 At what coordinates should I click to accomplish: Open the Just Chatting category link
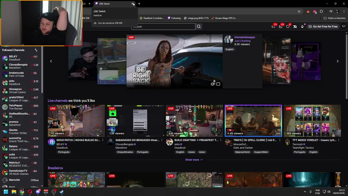pos(243,41)
